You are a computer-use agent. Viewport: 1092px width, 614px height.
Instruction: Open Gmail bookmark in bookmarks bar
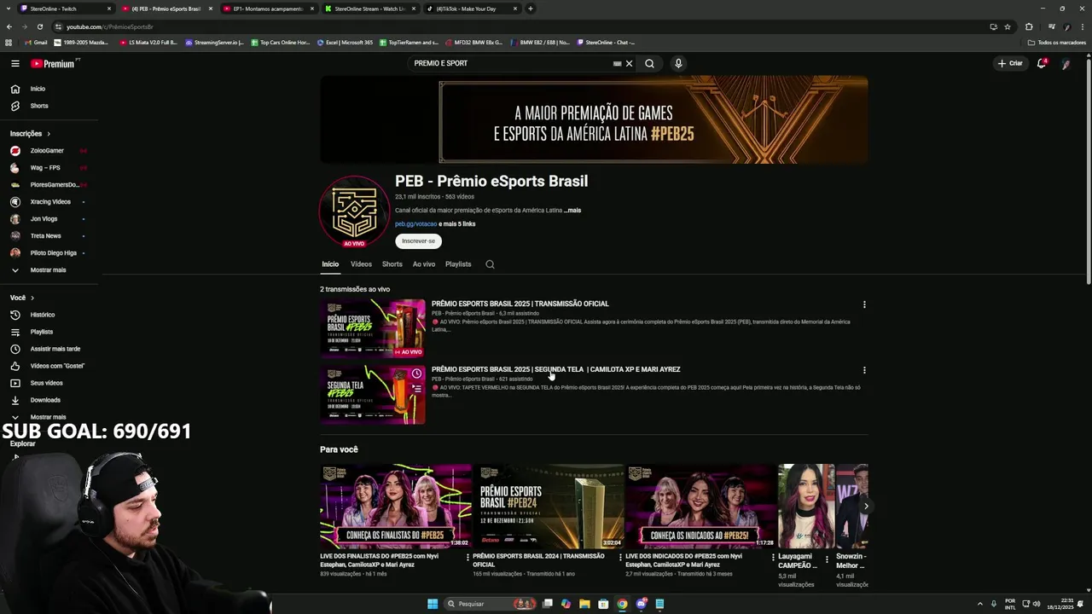pyautogui.click(x=35, y=43)
